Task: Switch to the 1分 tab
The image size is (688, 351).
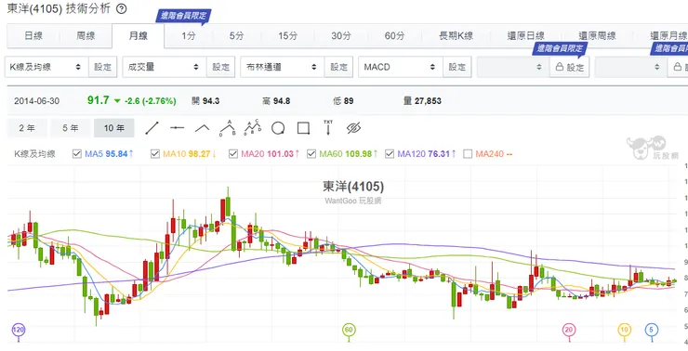Action: (x=188, y=36)
